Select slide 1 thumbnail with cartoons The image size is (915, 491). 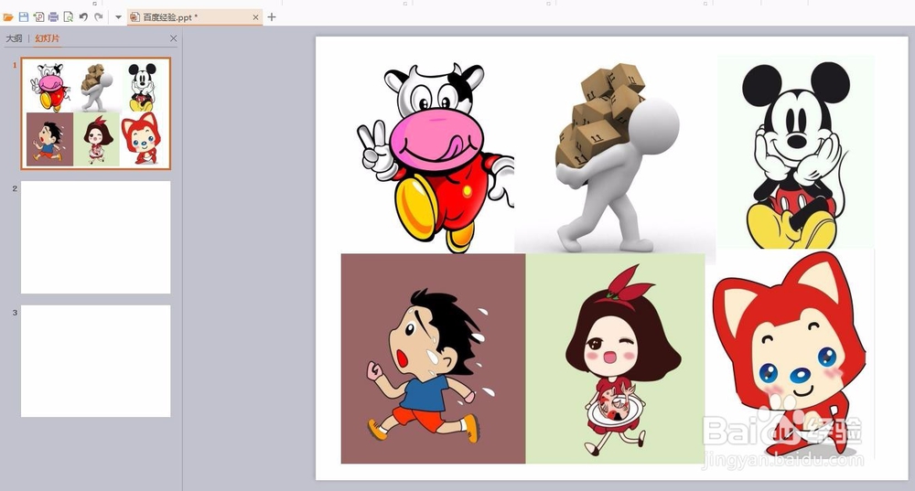click(x=96, y=113)
